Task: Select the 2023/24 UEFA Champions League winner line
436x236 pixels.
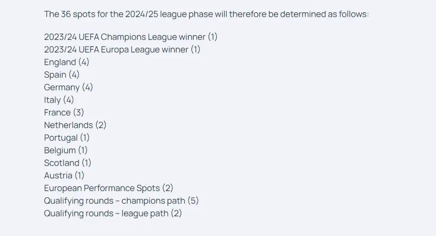Action: (131, 37)
